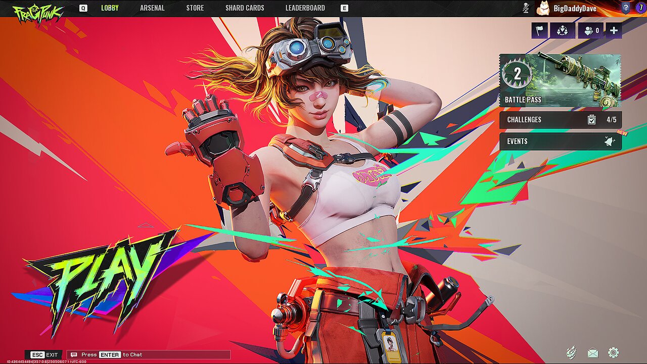Invite a player with the plus button

[614, 31]
